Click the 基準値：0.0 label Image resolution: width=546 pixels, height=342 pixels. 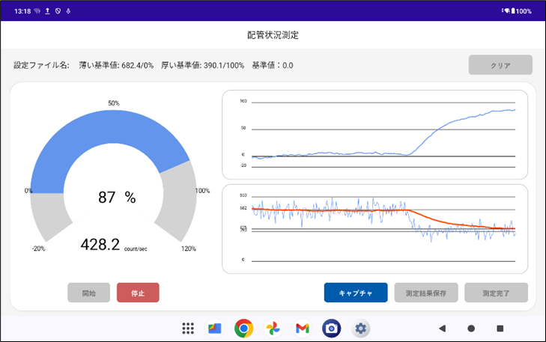click(273, 65)
